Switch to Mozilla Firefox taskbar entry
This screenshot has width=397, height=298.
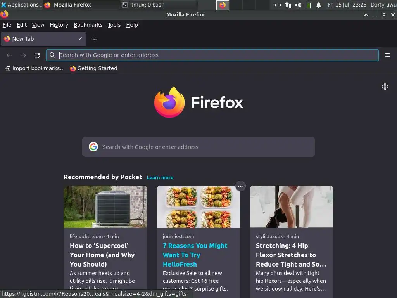pos(81,5)
